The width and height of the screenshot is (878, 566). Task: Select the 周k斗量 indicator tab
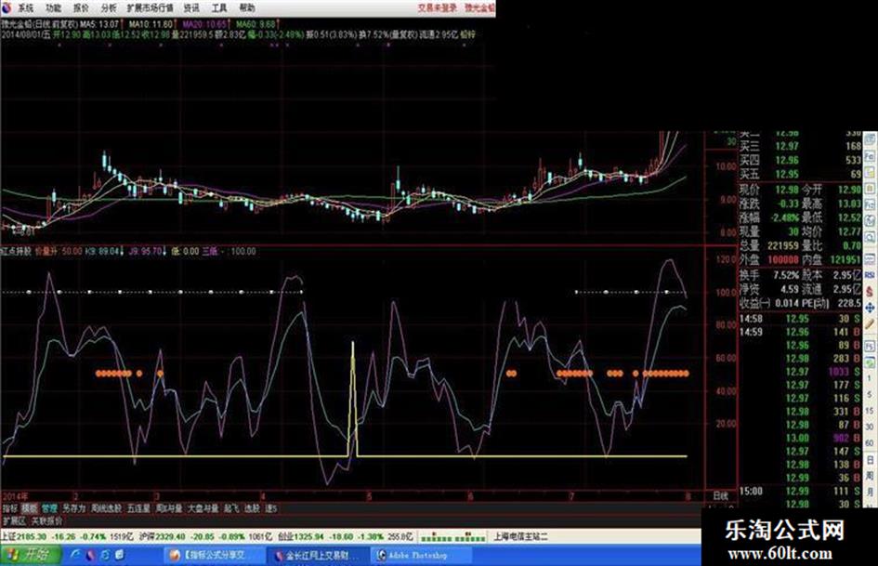(169, 508)
